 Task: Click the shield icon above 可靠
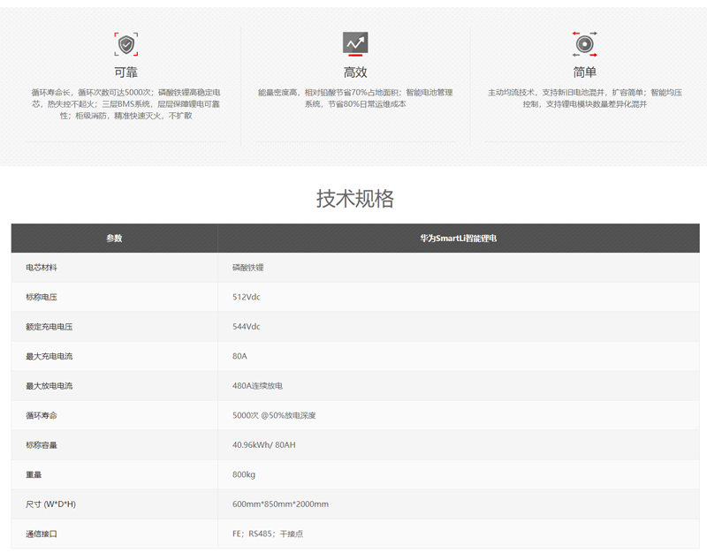[126, 44]
